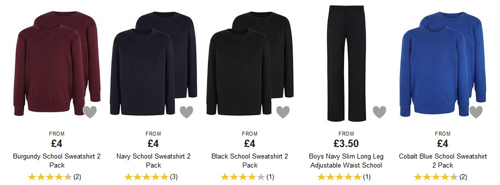The width and height of the screenshot is (500, 185).
Task: Open Cobalt Blue School Sweatshirt 2 Pack title
Action: coord(443,161)
